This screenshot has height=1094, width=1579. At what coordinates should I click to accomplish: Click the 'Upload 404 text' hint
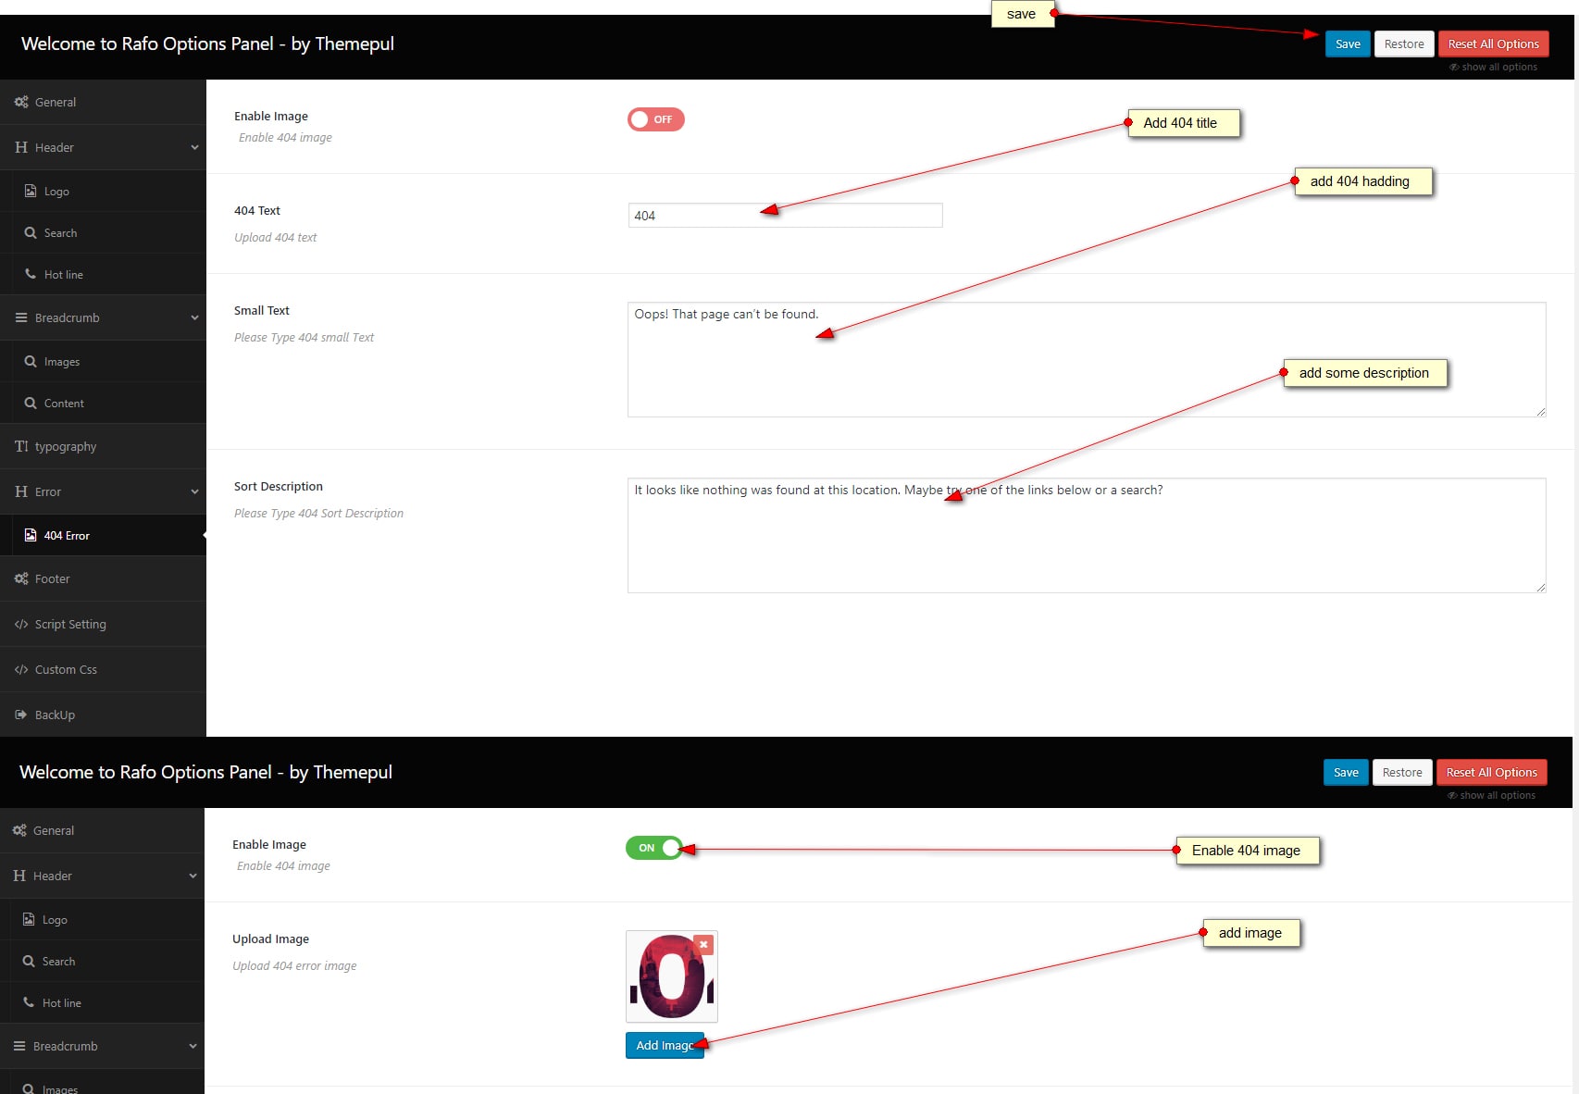pyautogui.click(x=275, y=237)
